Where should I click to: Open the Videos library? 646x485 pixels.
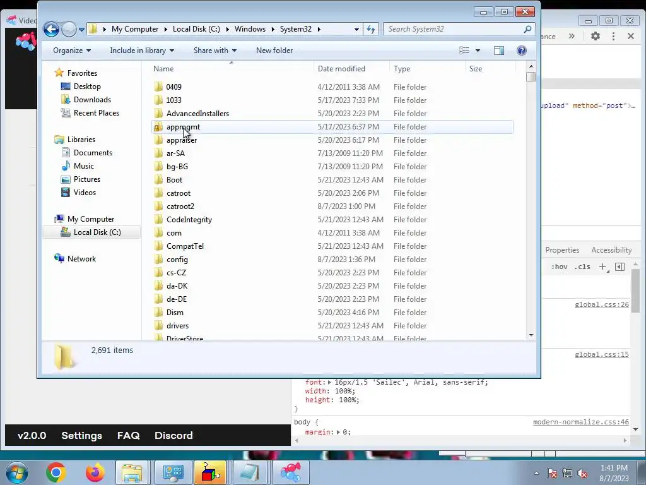85,192
